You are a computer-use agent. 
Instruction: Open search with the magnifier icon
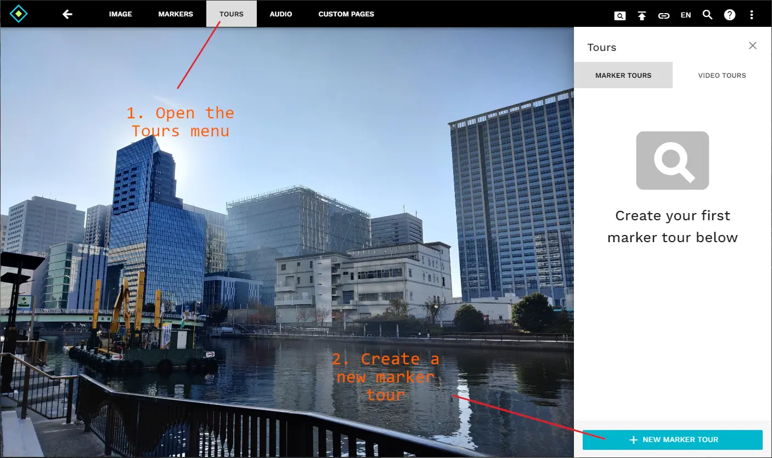[x=707, y=15]
